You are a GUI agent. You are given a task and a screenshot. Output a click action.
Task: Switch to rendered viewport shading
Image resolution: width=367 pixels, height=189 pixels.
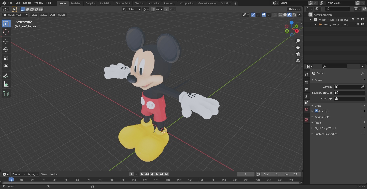pos(294,15)
